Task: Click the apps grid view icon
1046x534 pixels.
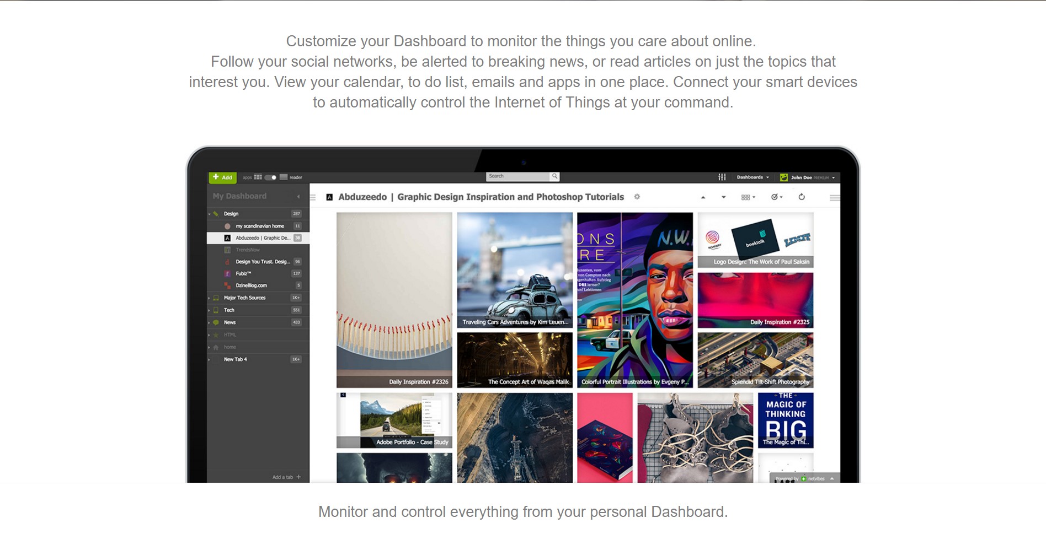Action: tap(258, 177)
